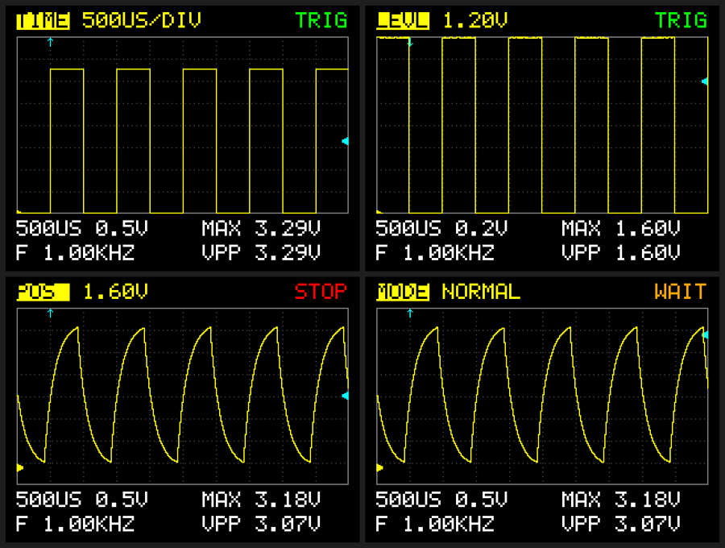Image resolution: width=725 pixels, height=548 pixels.
Task: Click the MAX 3.29V readout
Action: pyautogui.click(x=261, y=228)
